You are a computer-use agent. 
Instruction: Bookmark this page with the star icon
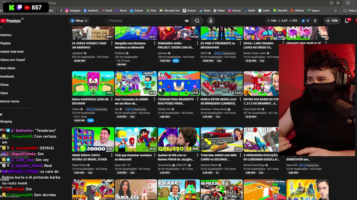click(x=338, y=3)
